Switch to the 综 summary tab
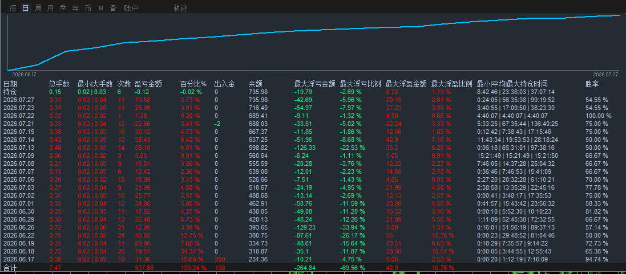626x274 pixels. click(x=13, y=8)
